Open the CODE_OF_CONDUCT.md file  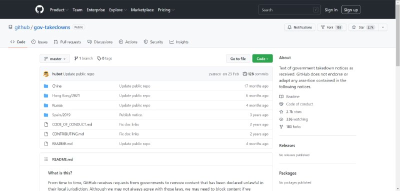click(x=72, y=124)
